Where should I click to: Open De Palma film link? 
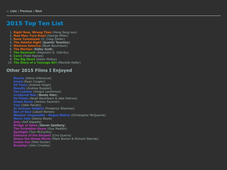point(21,98)
